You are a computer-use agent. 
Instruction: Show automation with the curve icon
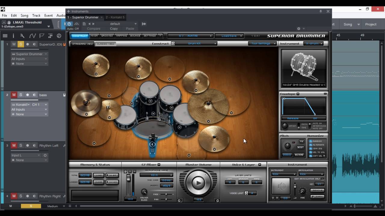(32, 36)
